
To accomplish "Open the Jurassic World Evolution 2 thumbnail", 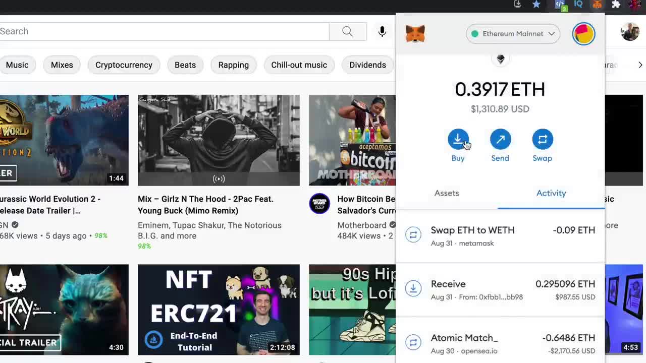I will (x=64, y=140).
